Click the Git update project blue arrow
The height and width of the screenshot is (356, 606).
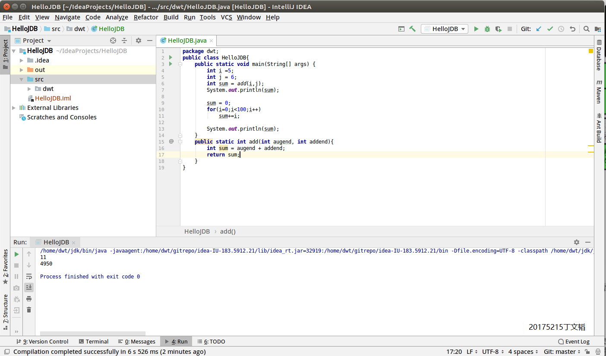[x=539, y=29]
